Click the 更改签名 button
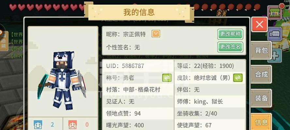The width and height of the screenshot is (290, 130). point(230,47)
